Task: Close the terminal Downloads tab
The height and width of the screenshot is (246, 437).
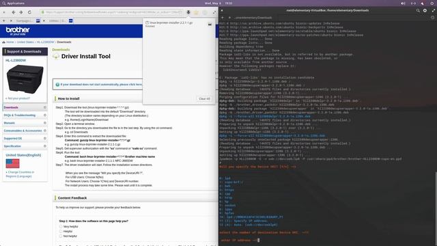Action: (229, 18)
